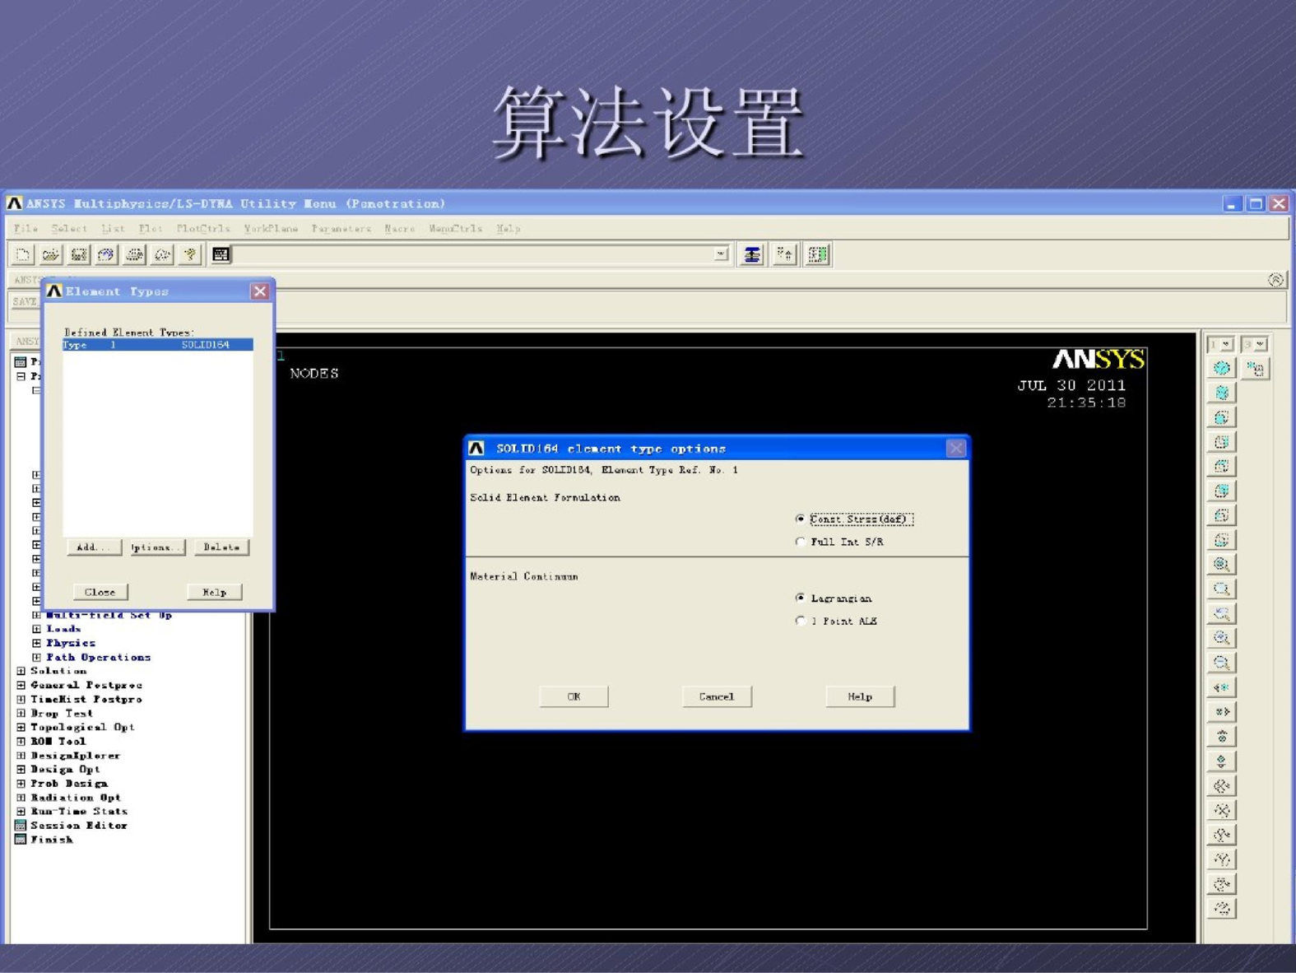Open the File menu
This screenshot has height=973, width=1296.
coord(26,228)
